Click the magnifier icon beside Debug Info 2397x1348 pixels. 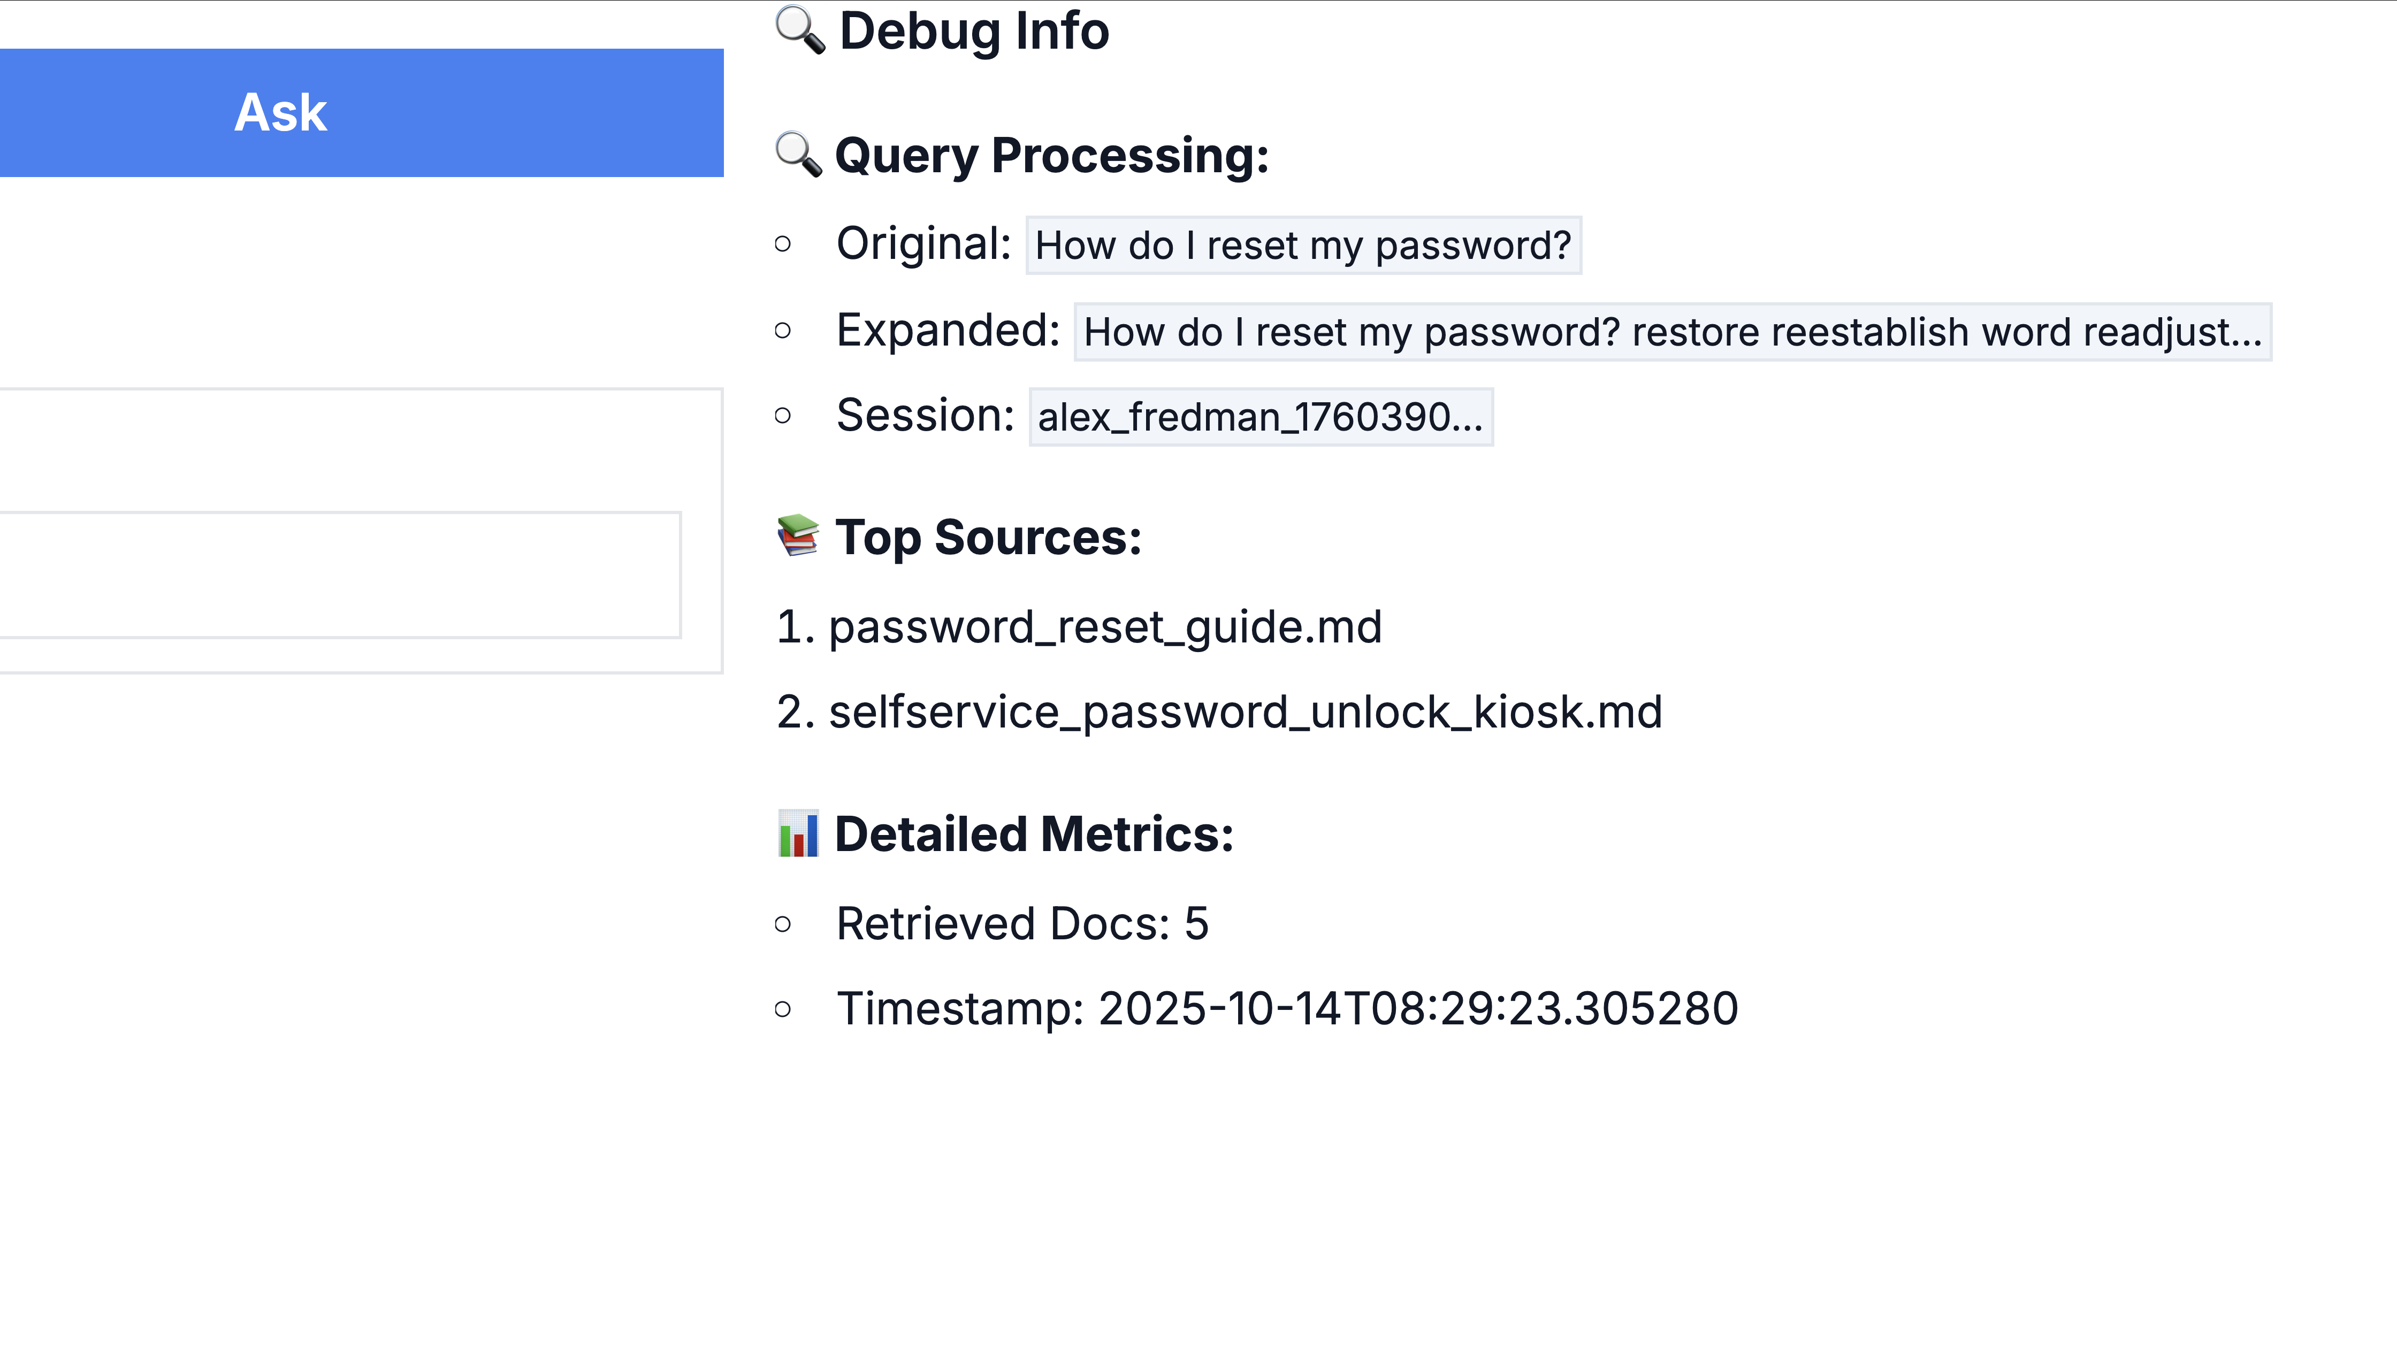[799, 30]
